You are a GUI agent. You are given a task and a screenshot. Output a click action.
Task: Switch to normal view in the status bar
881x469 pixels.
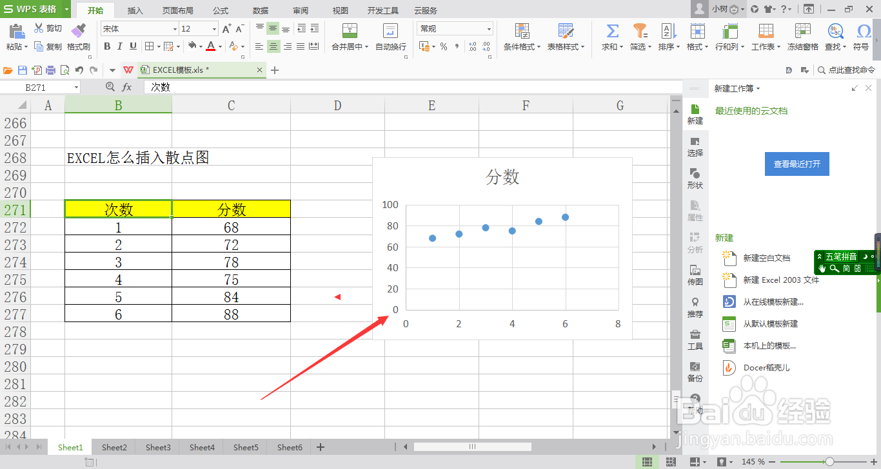coord(646,462)
